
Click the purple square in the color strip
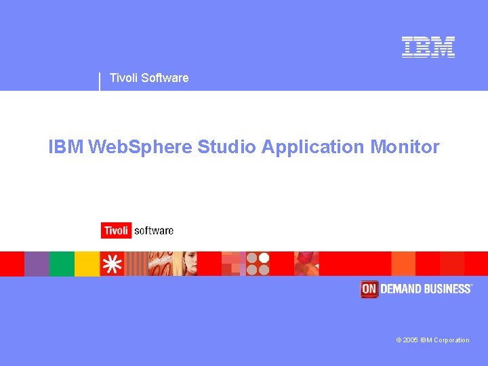[37, 264]
